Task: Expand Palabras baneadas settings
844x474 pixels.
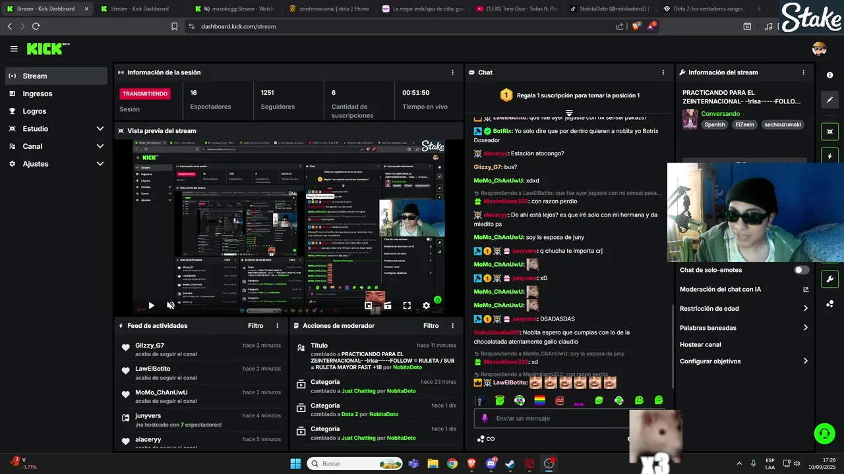Action: point(744,328)
